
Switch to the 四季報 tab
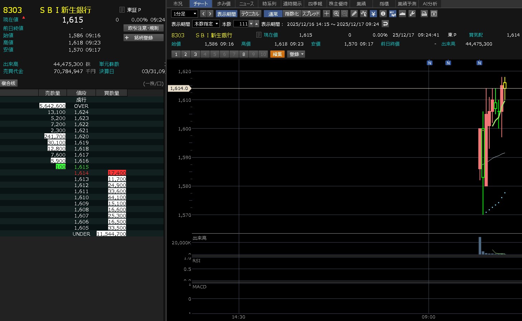point(315,4)
